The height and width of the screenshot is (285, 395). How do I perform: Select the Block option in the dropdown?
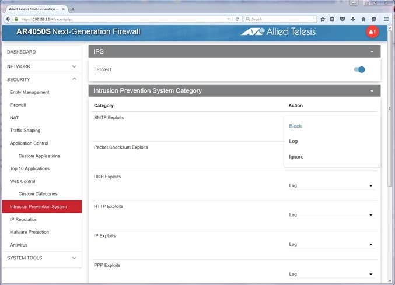295,126
